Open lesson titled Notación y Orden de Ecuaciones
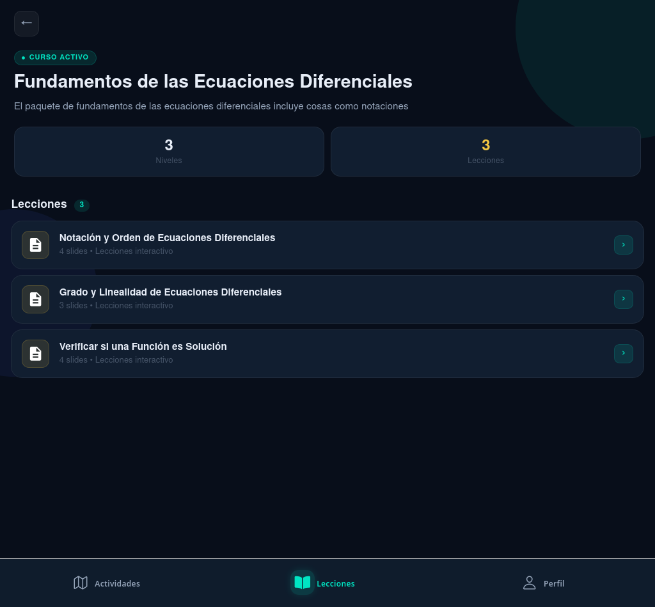 (167, 238)
